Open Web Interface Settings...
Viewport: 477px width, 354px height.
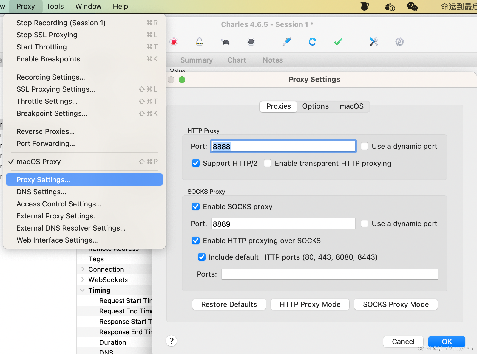tap(84, 240)
